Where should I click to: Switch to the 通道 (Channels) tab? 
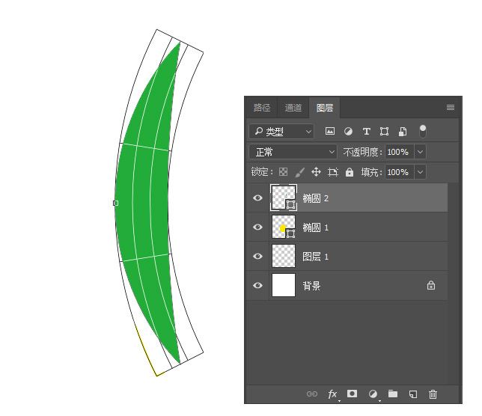293,108
